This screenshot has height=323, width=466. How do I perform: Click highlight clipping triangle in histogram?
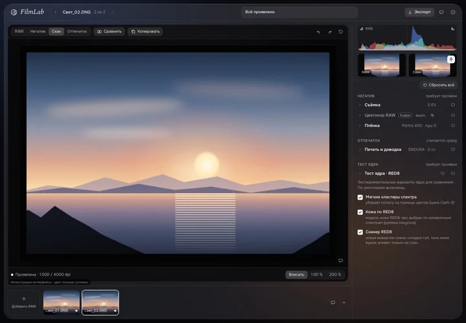point(452,28)
